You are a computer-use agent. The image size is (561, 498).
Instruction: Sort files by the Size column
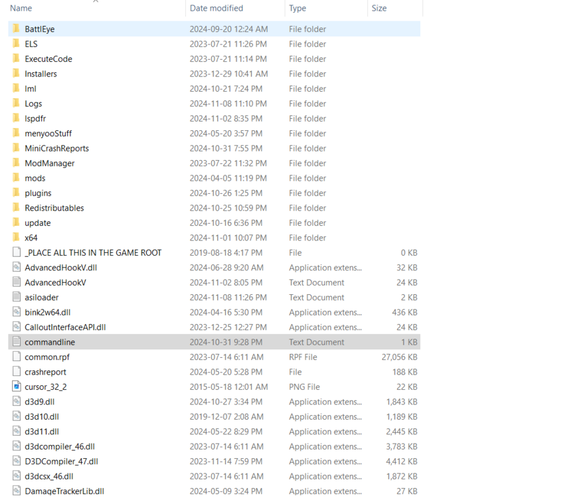378,8
